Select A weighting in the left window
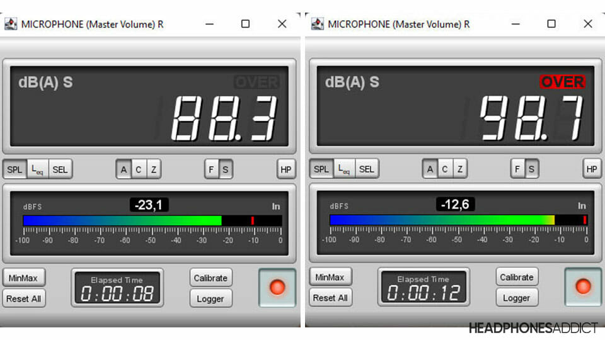The width and height of the screenshot is (605, 340). (124, 169)
